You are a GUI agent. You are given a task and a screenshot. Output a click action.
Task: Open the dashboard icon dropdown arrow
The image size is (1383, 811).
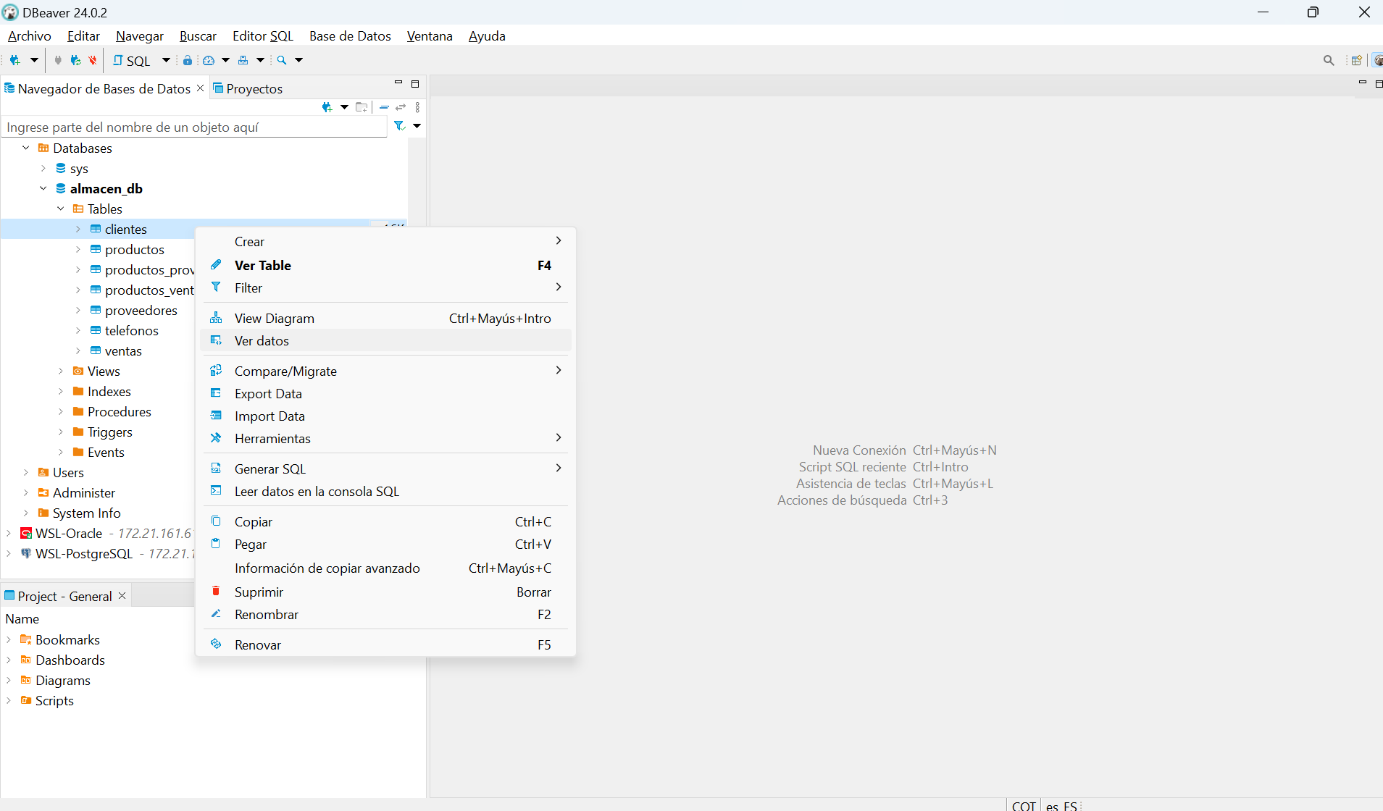[225, 60]
